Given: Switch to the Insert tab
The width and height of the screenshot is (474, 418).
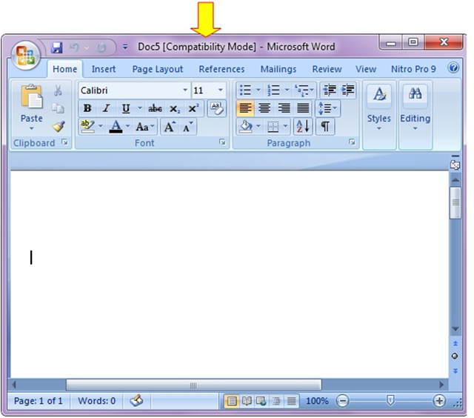Looking at the screenshot, I should (x=104, y=69).
